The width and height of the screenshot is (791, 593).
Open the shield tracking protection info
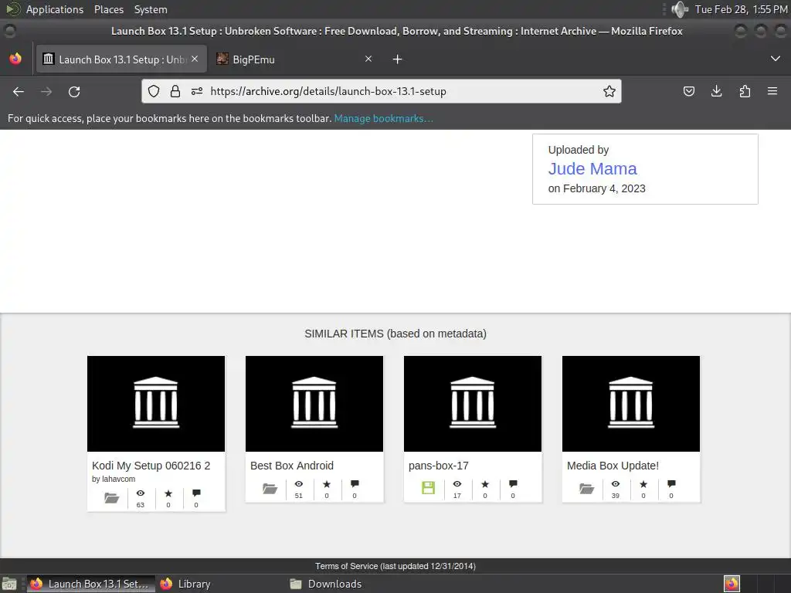point(154,91)
